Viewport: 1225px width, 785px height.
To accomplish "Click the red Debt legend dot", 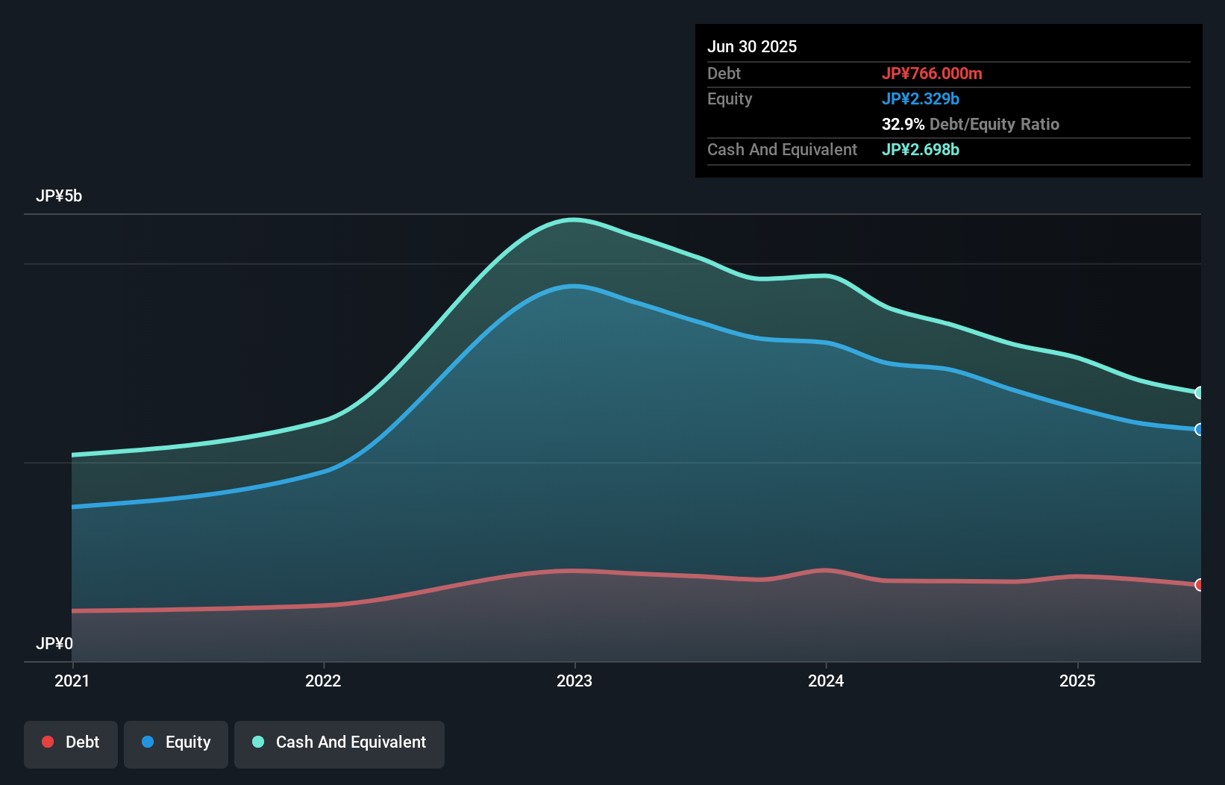I will coord(47,742).
